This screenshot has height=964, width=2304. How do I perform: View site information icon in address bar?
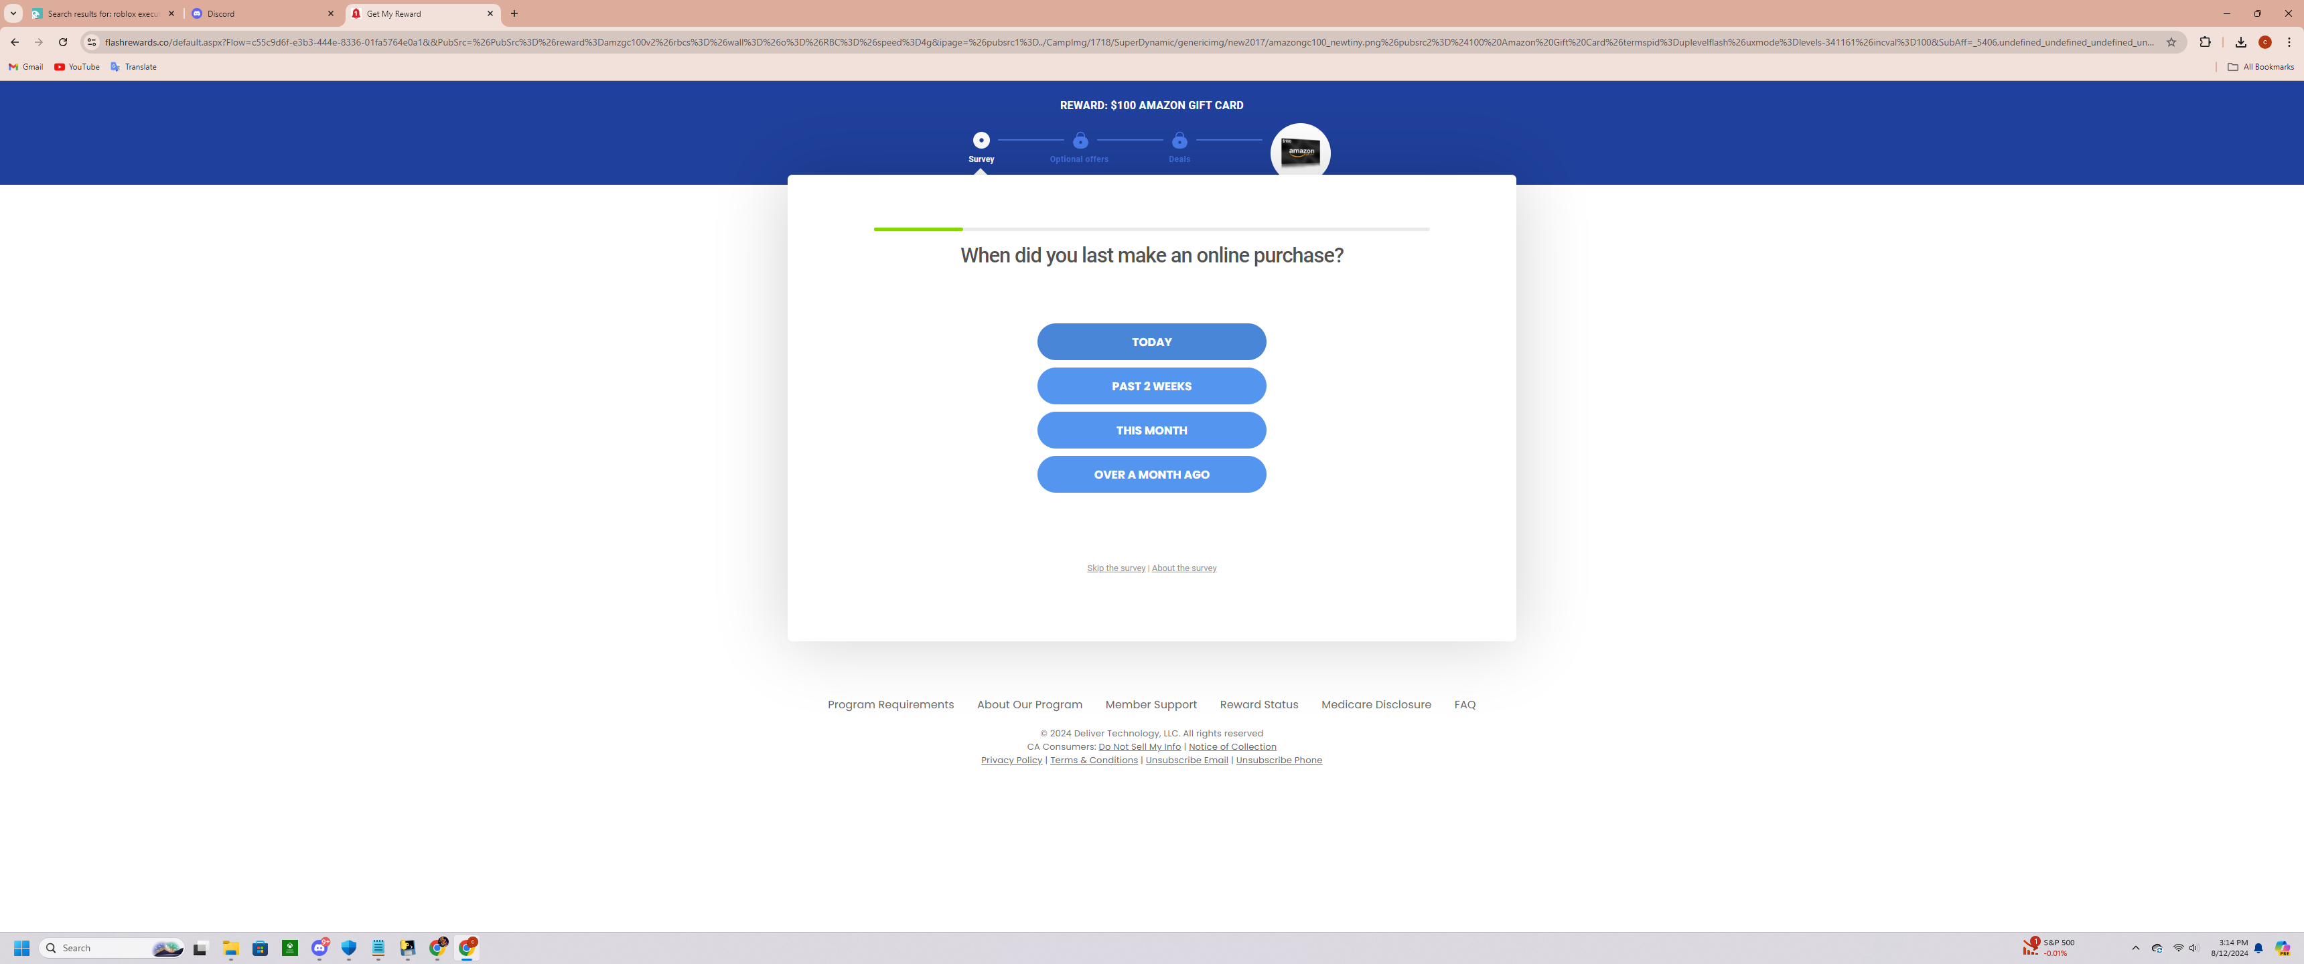click(x=91, y=42)
